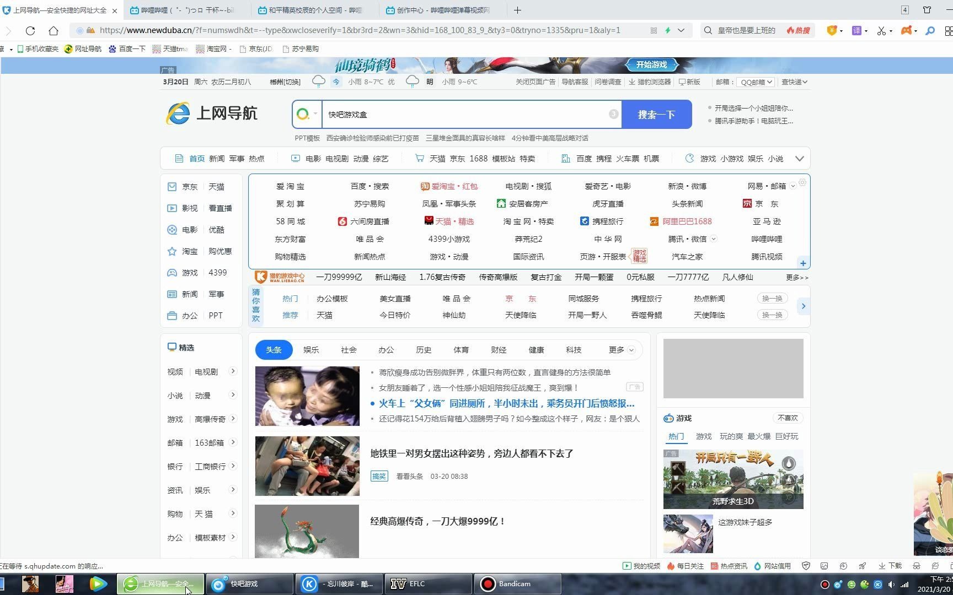Select the 科技 news tab

(x=574, y=350)
